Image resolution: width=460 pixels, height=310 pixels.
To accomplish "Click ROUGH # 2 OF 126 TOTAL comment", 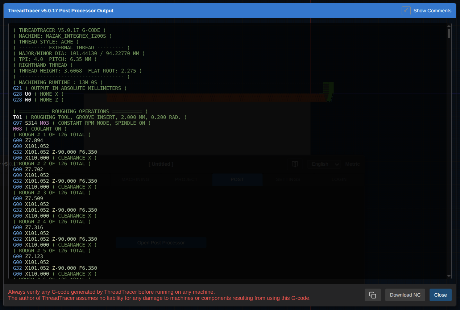I will (52, 164).
